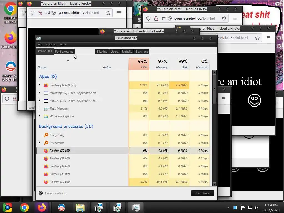Click the taskbar clock 5:04 PM

pyautogui.click(x=271, y=205)
